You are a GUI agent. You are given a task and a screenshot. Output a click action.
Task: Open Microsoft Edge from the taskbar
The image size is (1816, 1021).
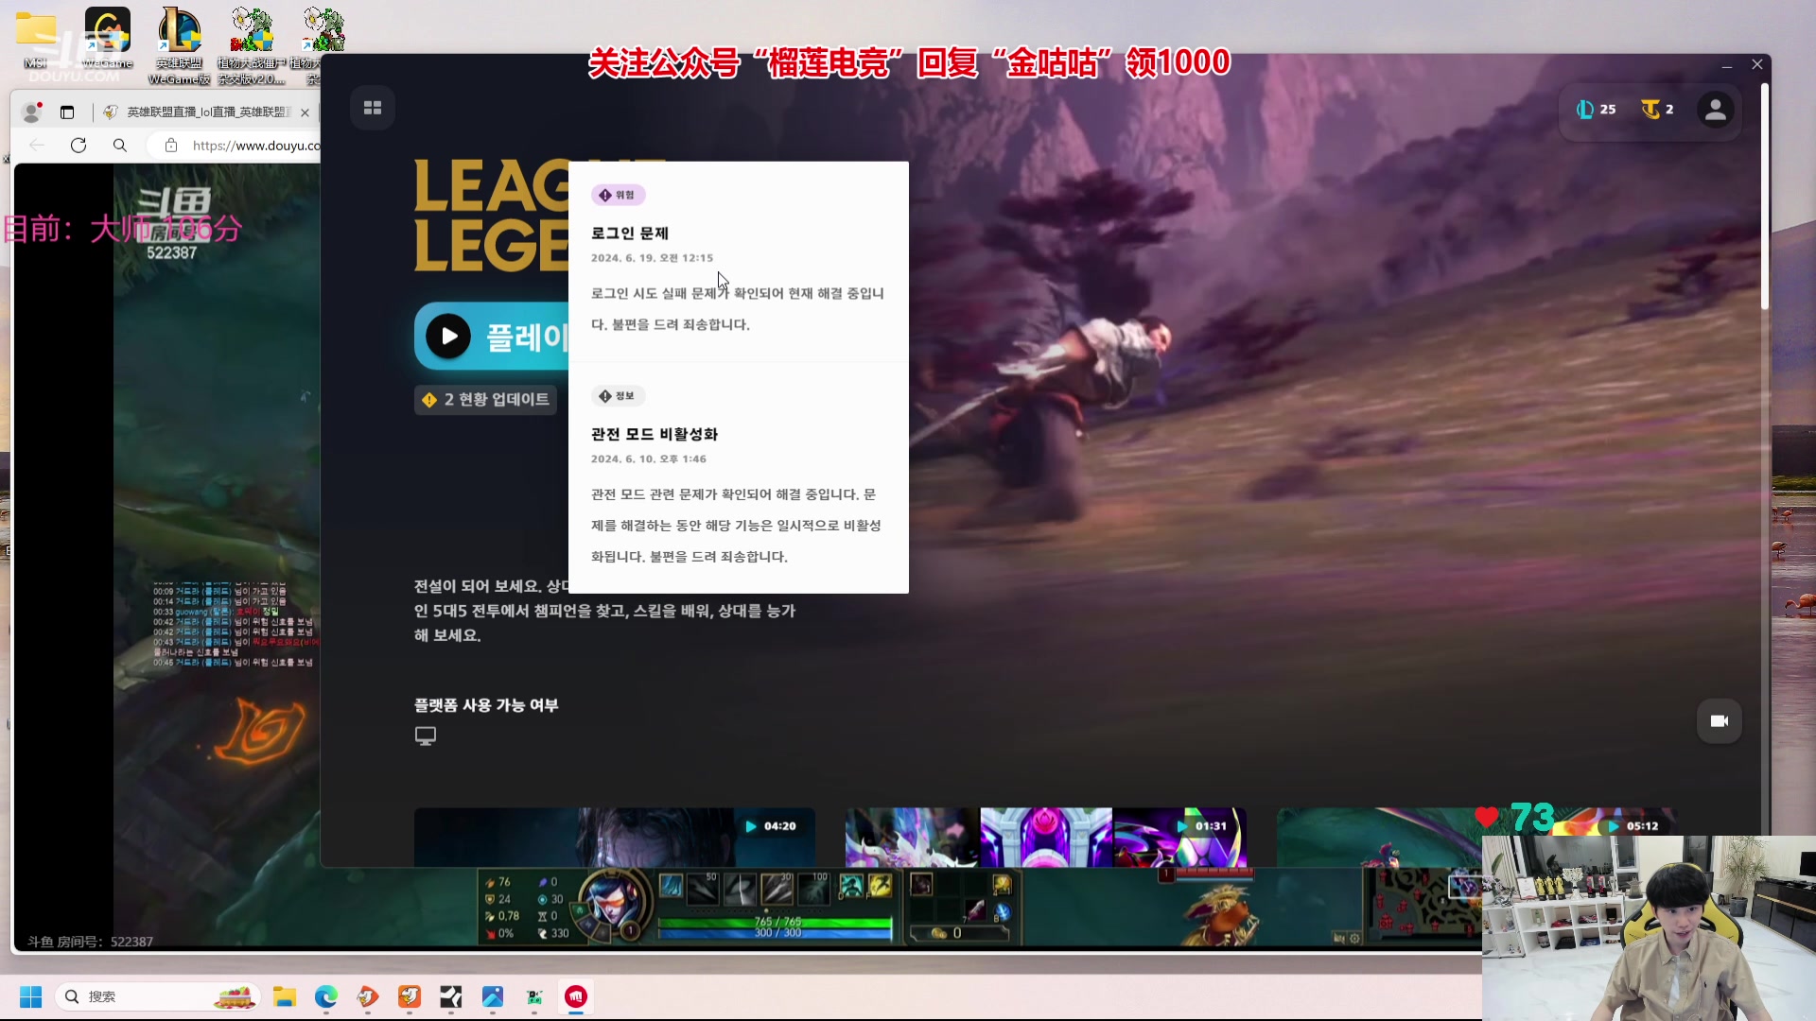326,997
